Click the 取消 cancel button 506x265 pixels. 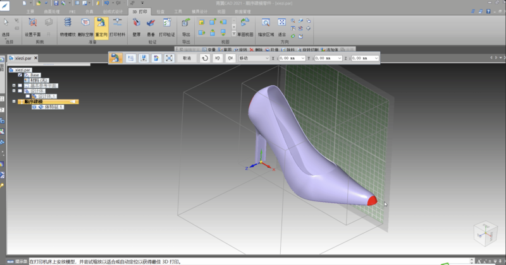186,58
